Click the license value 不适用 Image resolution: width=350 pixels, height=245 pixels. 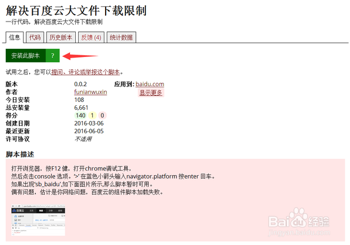click(x=83, y=139)
